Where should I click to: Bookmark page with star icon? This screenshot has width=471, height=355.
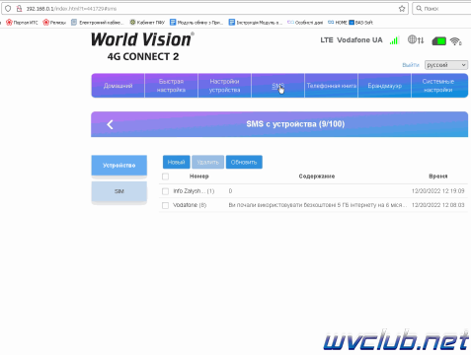[402, 9]
